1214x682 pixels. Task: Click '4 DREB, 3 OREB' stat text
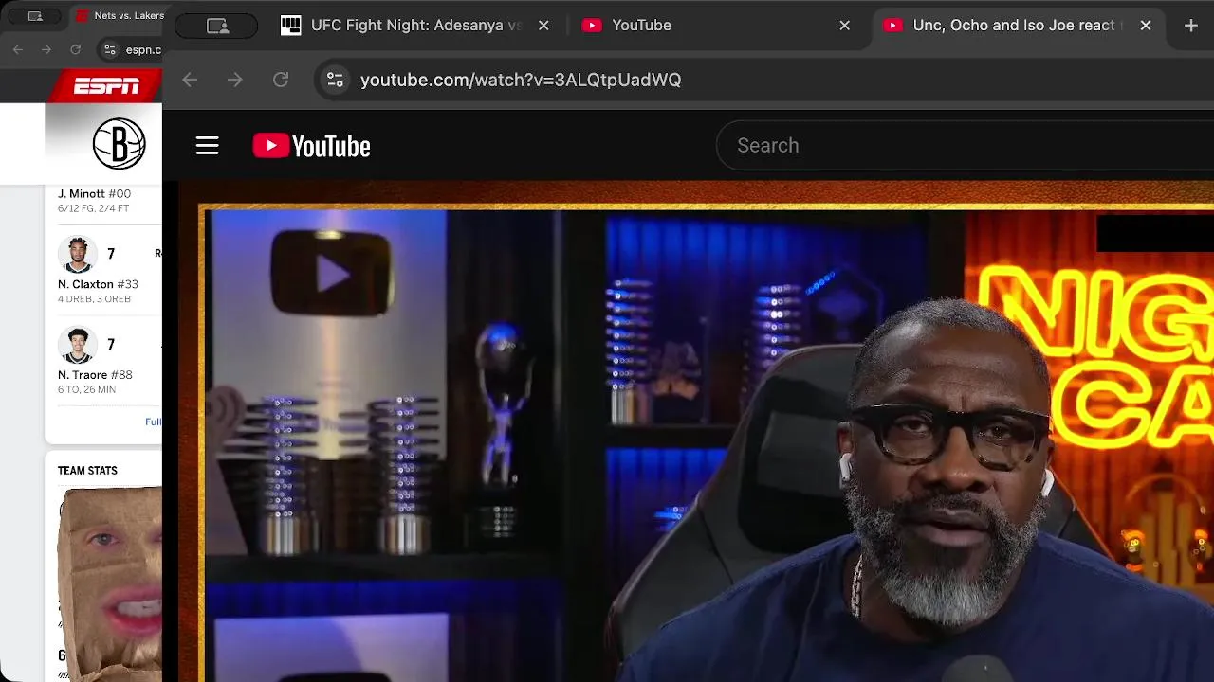click(x=94, y=299)
